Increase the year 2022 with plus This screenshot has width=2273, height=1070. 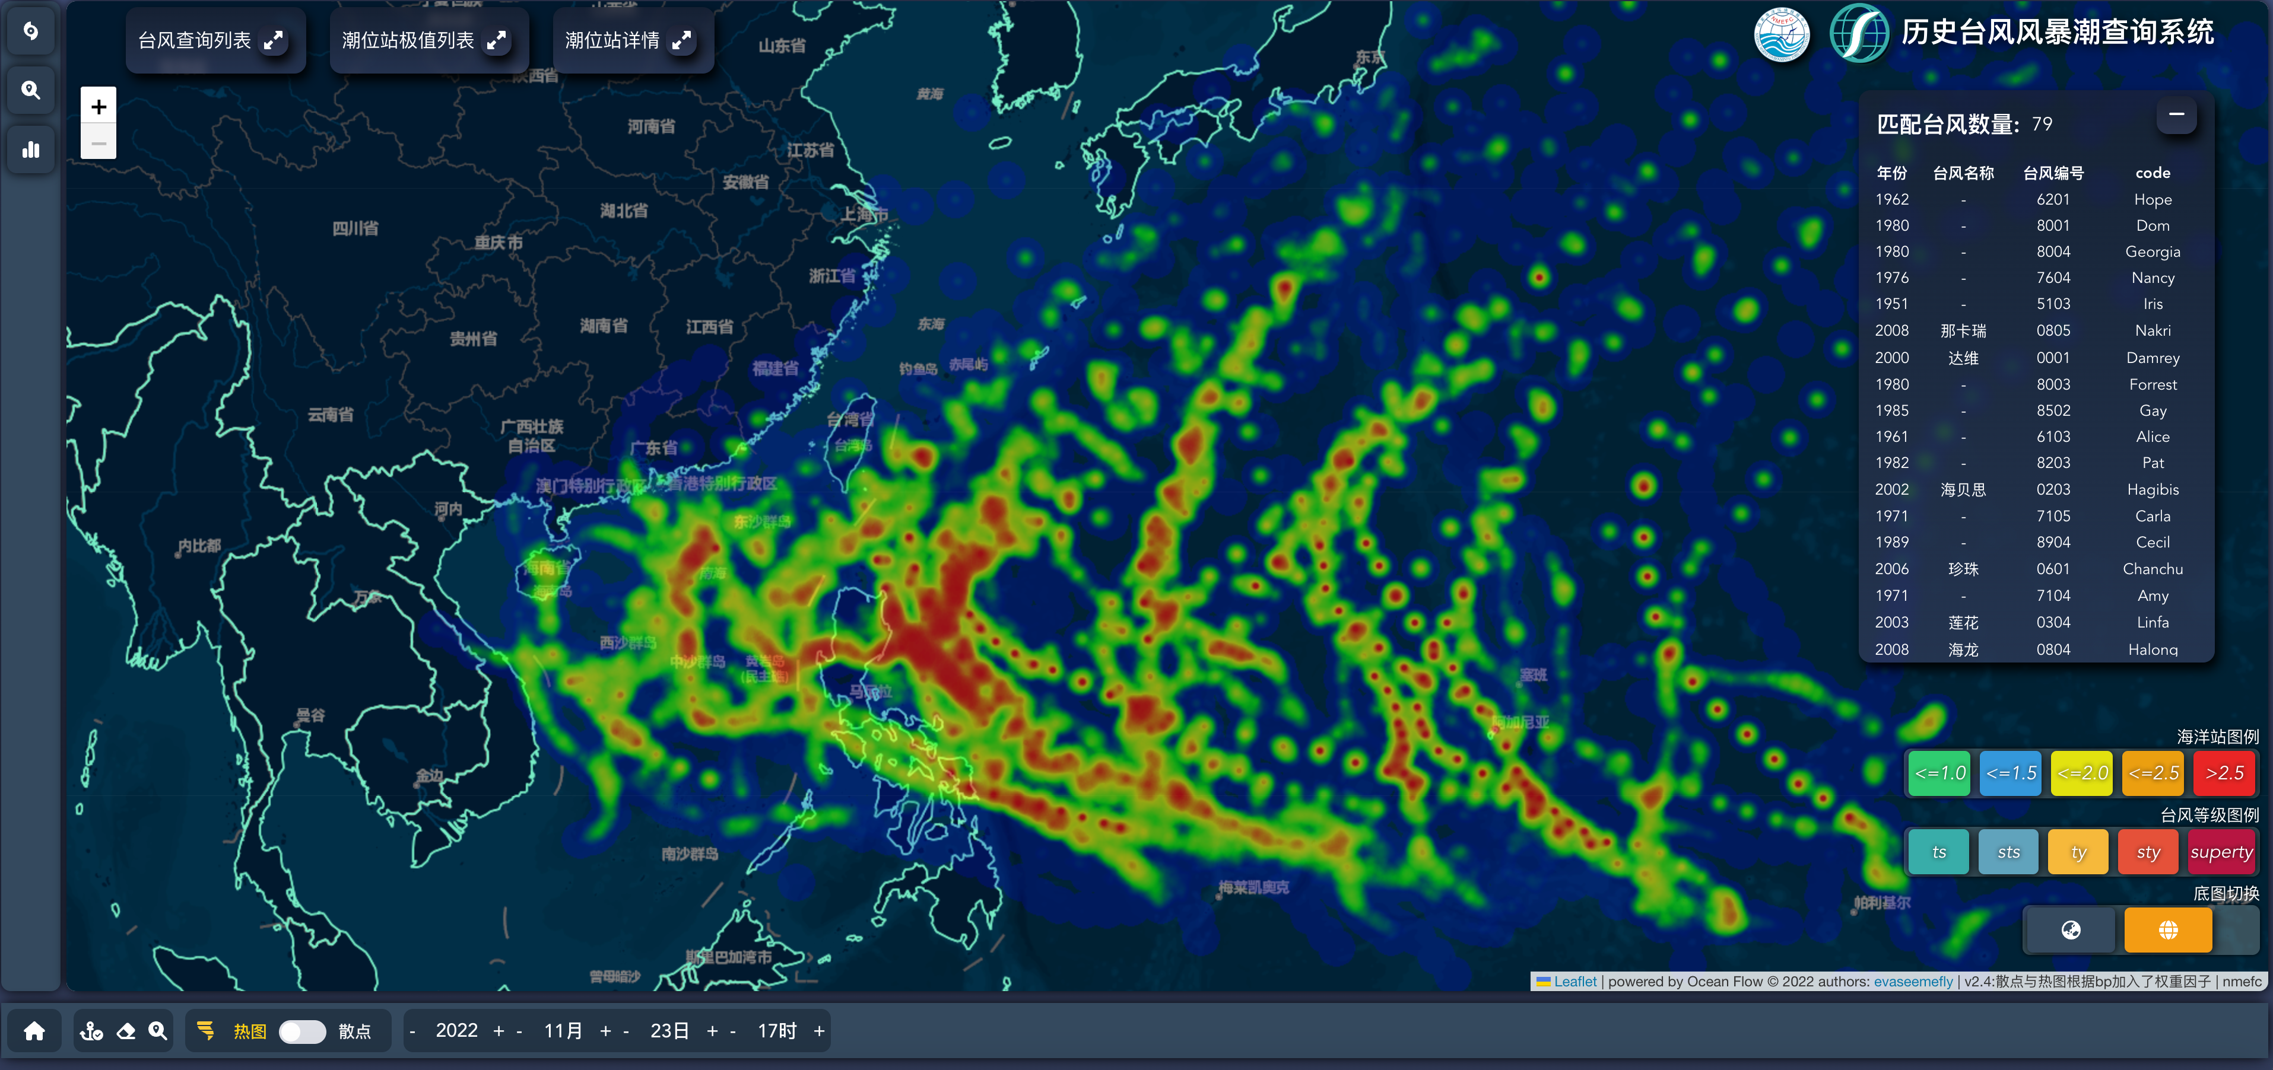click(499, 1030)
